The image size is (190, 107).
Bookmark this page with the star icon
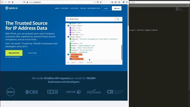point(101,2)
